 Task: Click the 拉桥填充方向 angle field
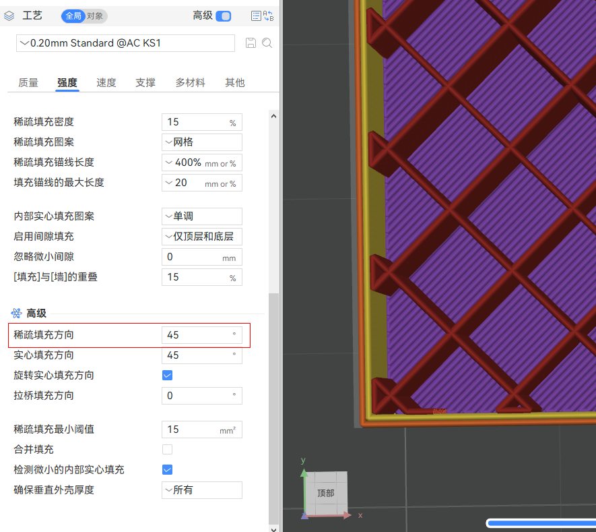pos(202,396)
